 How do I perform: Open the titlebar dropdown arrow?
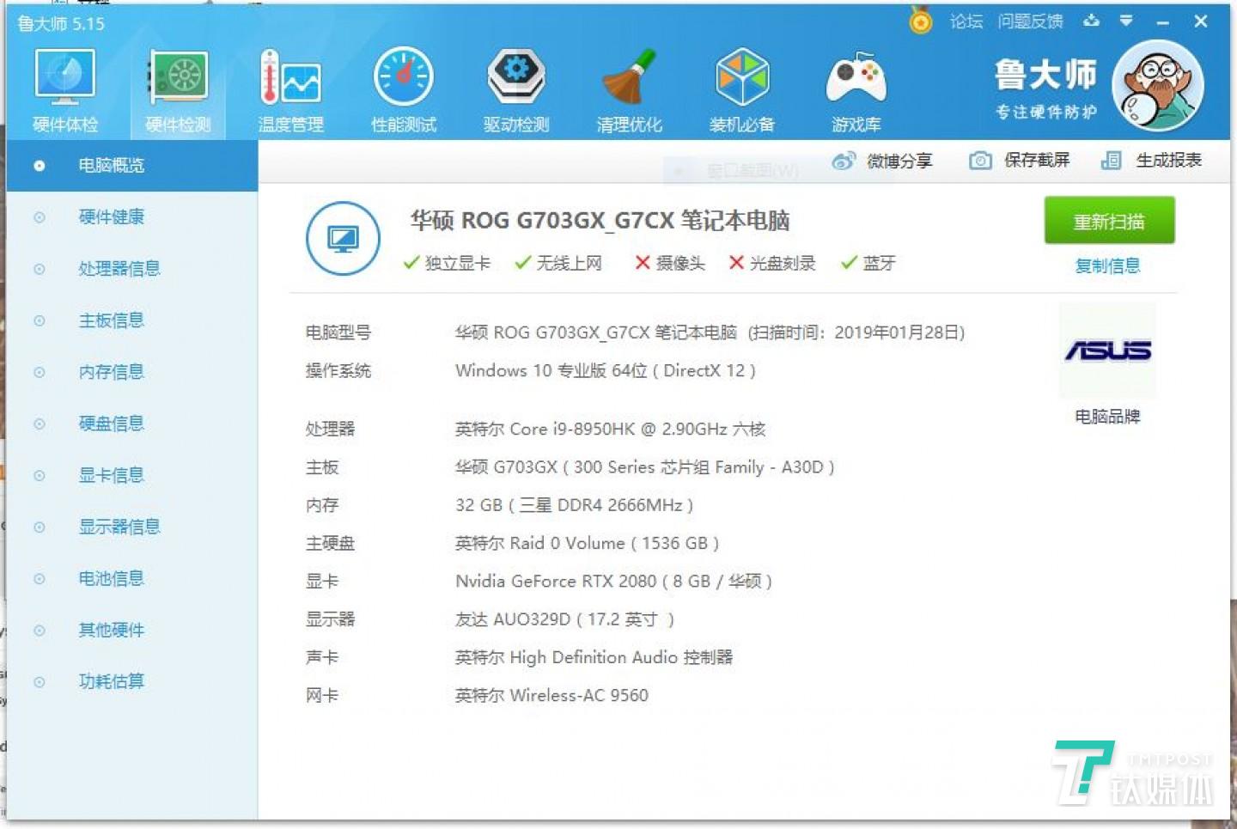pyautogui.click(x=1125, y=21)
